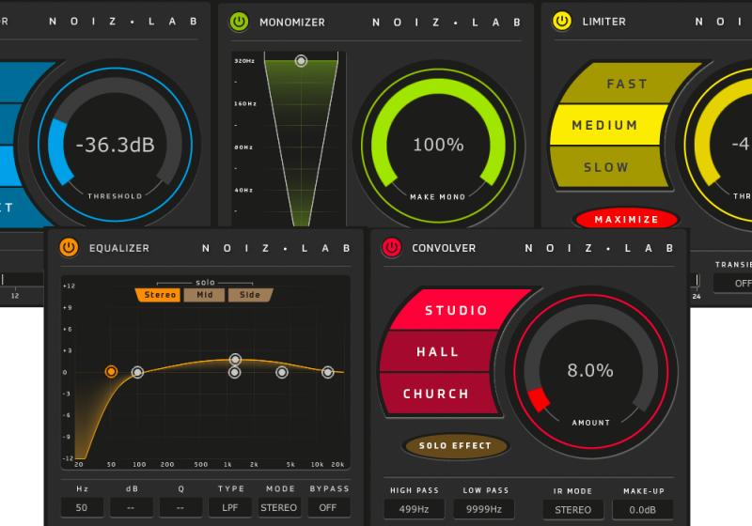Click the EQ node near 100Hz
Image resolution: width=752 pixels, height=526 pixels.
tap(137, 372)
